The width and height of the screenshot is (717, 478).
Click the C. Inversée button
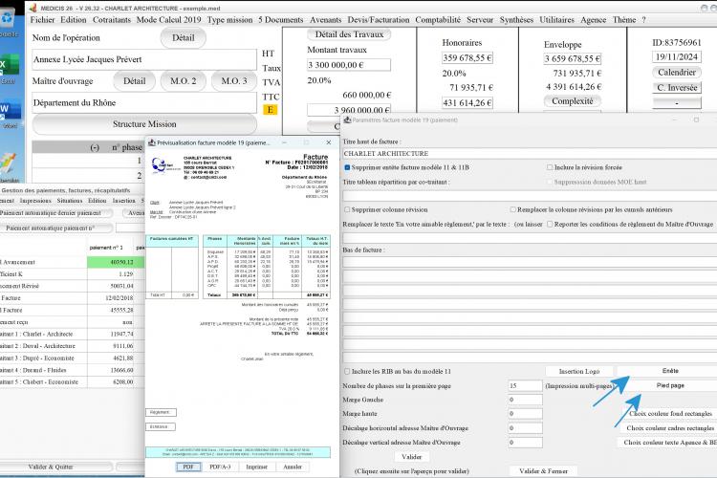click(676, 88)
